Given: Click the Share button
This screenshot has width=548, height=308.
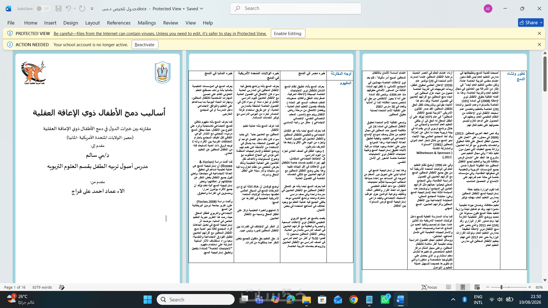Looking at the screenshot, I should (529, 23).
